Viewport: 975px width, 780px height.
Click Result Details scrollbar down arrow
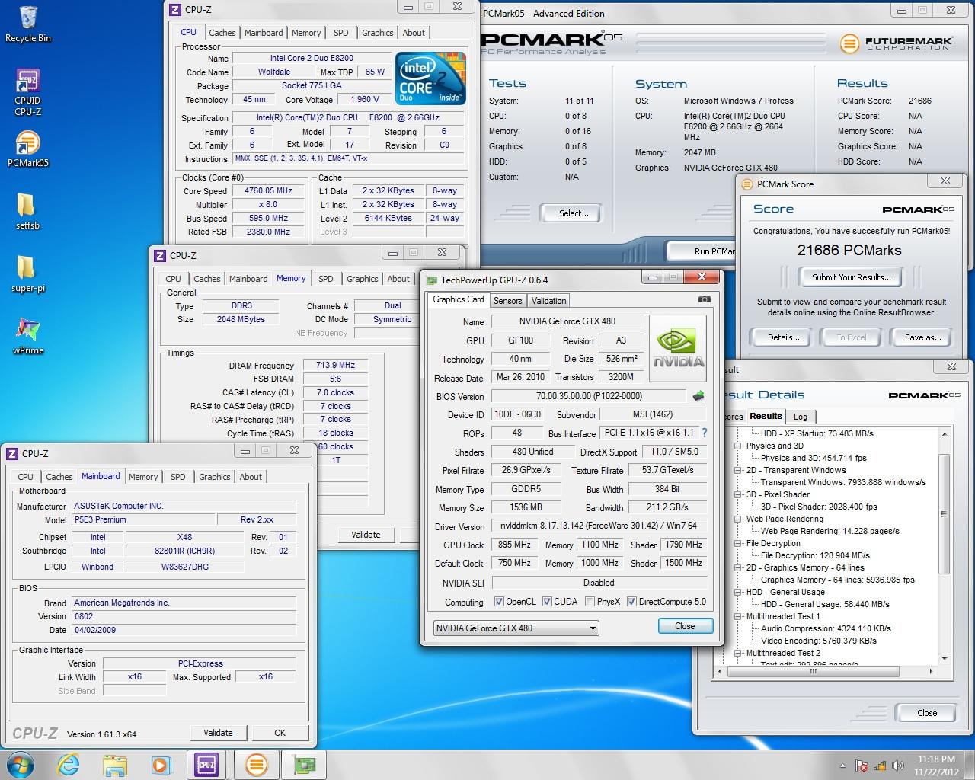(x=945, y=659)
